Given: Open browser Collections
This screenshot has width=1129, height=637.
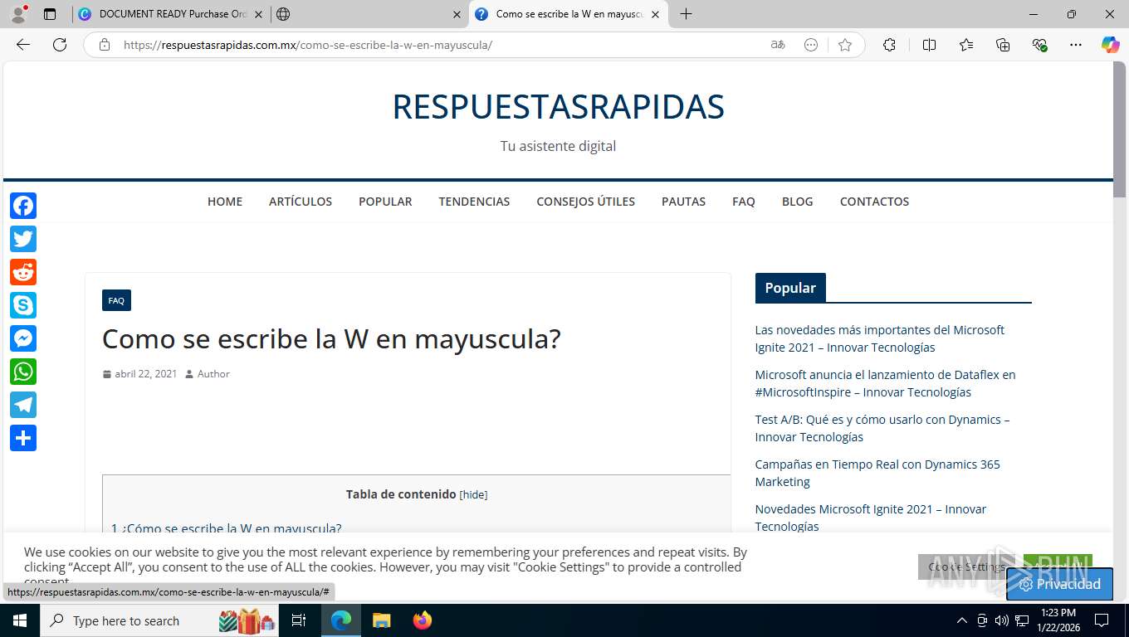Looking at the screenshot, I should (x=1003, y=45).
